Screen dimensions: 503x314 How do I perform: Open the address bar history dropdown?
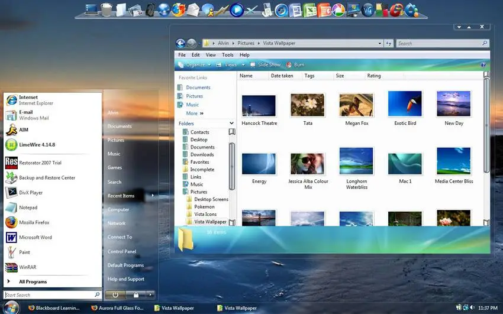[380, 43]
